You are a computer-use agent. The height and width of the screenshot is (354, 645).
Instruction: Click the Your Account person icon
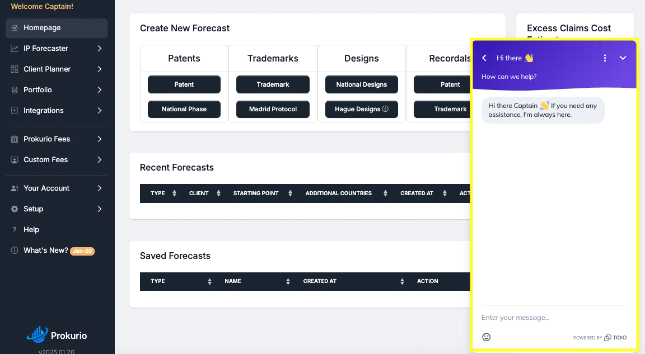pos(15,188)
